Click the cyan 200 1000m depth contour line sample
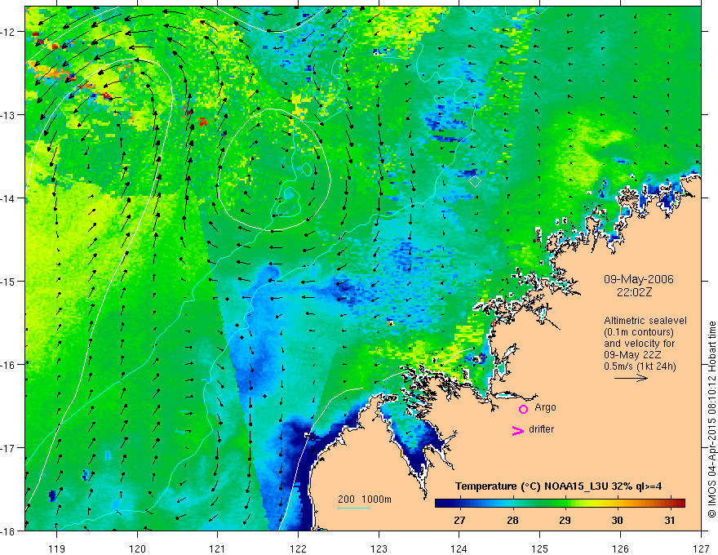Viewport: 718px width, 555px height. [354, 508]
